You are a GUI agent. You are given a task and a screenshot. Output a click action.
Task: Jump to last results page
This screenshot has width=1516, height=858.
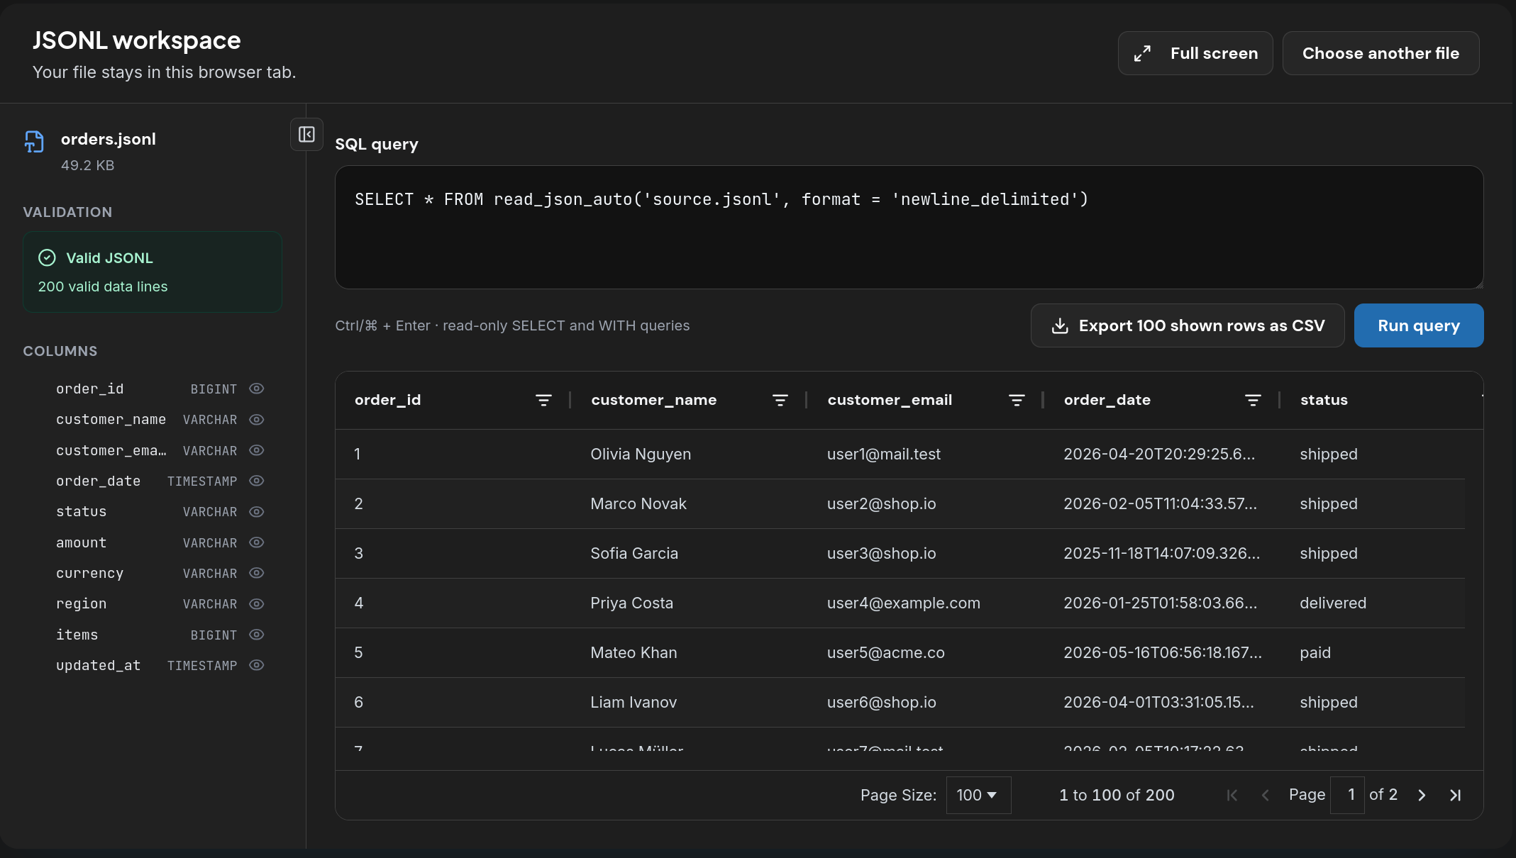coord(1456,795)
